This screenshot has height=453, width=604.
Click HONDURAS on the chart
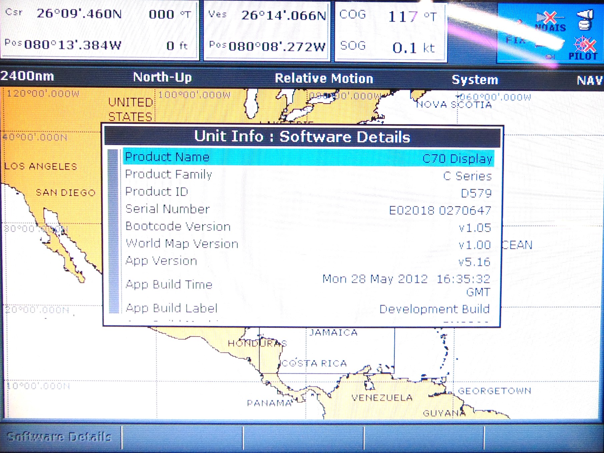[x=257, y=343]
